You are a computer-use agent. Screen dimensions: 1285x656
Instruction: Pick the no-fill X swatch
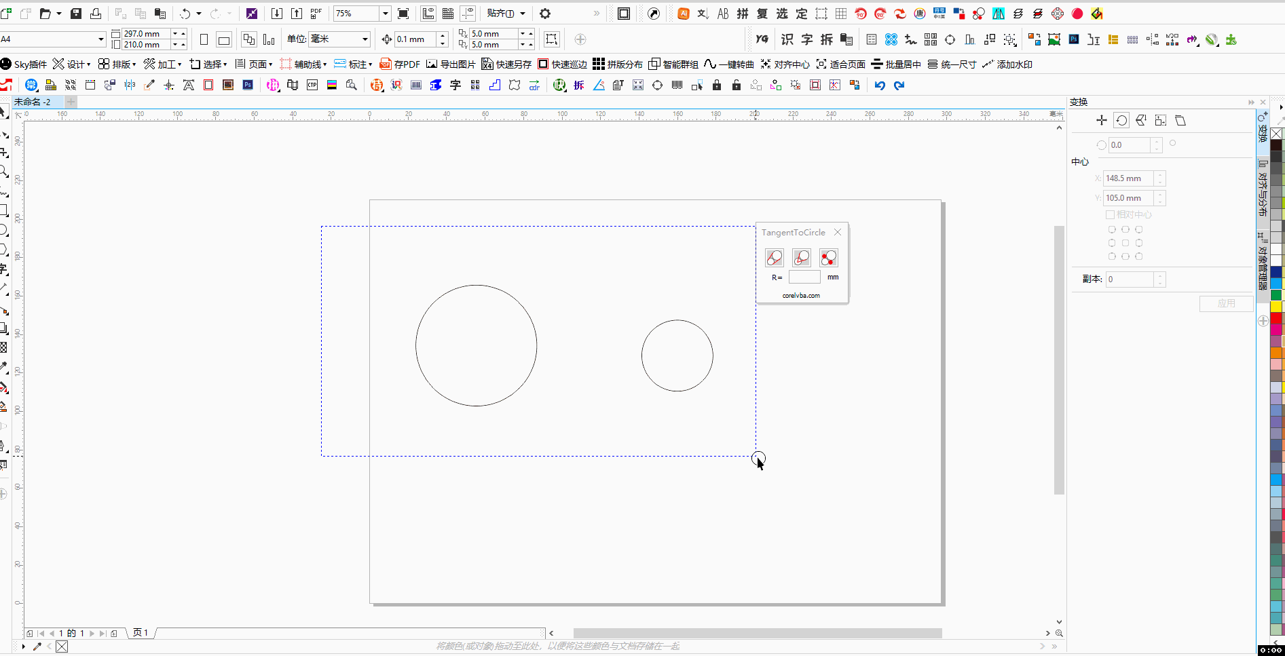[1276, 134]
